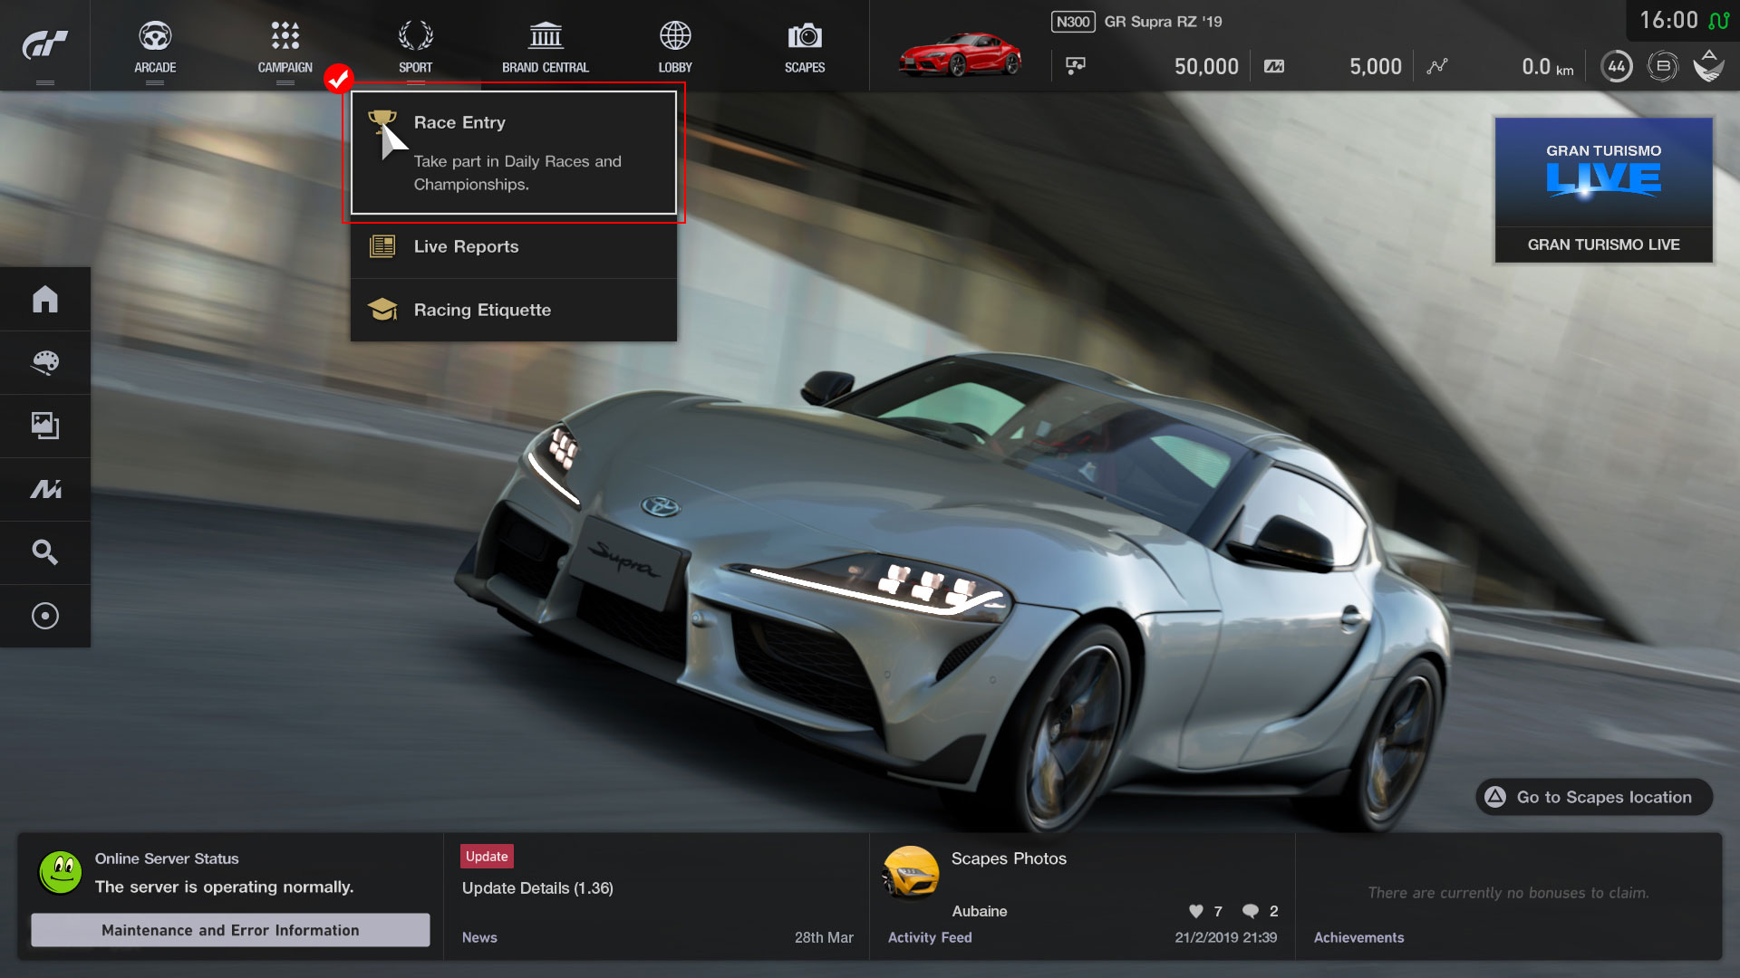This screenshot has height=978, width=1740.
Task: Open the Racing Etiquette menu item
Action: (514, 310)
